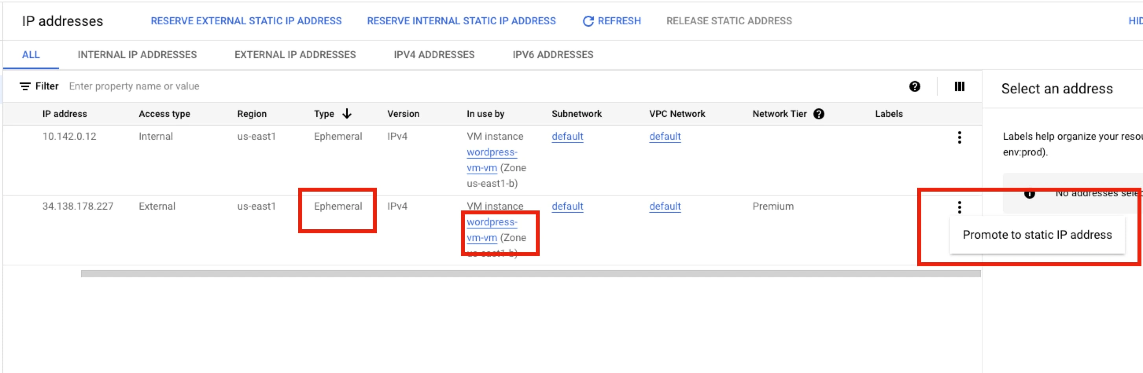
Task: Click Reserve External Static IP Address
Action: point(246,21)
